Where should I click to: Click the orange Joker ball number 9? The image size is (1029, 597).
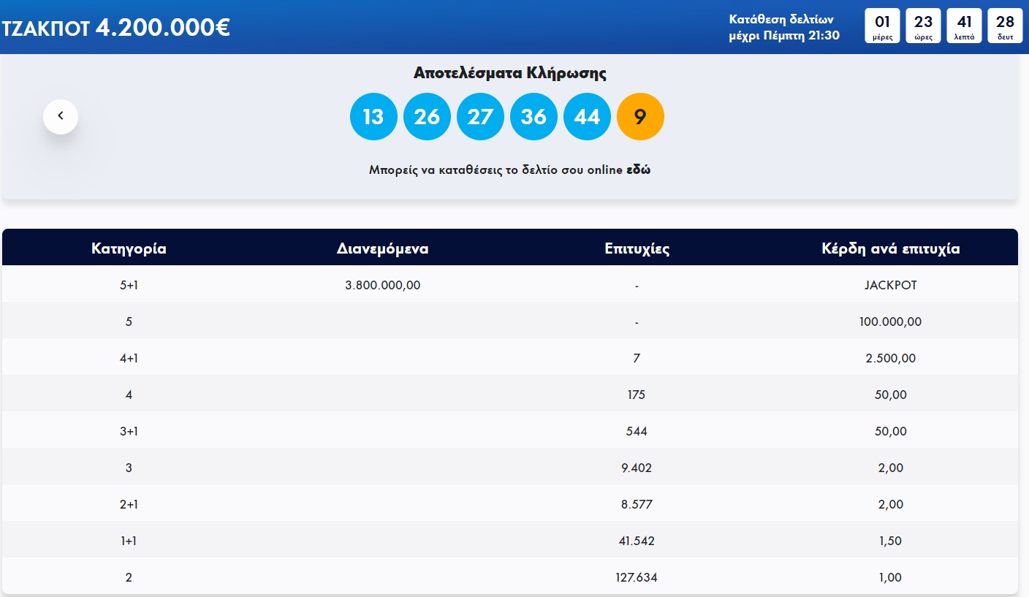coord(640,116)
